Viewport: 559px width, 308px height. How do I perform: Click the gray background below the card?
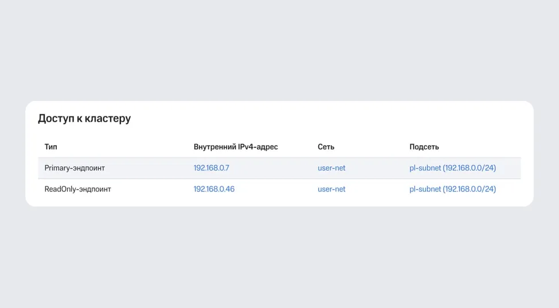tap(279, 258)
